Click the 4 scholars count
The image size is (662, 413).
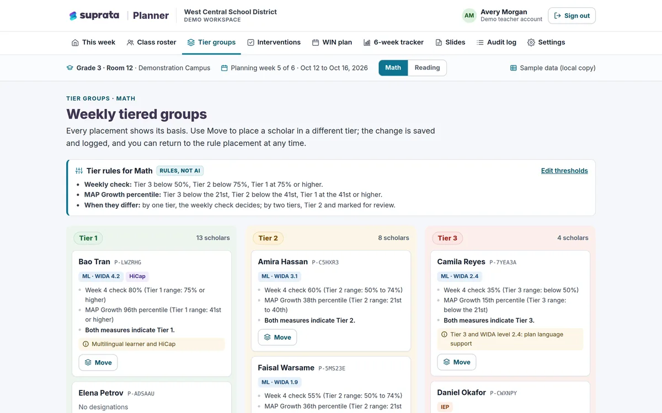coord(573,238)
